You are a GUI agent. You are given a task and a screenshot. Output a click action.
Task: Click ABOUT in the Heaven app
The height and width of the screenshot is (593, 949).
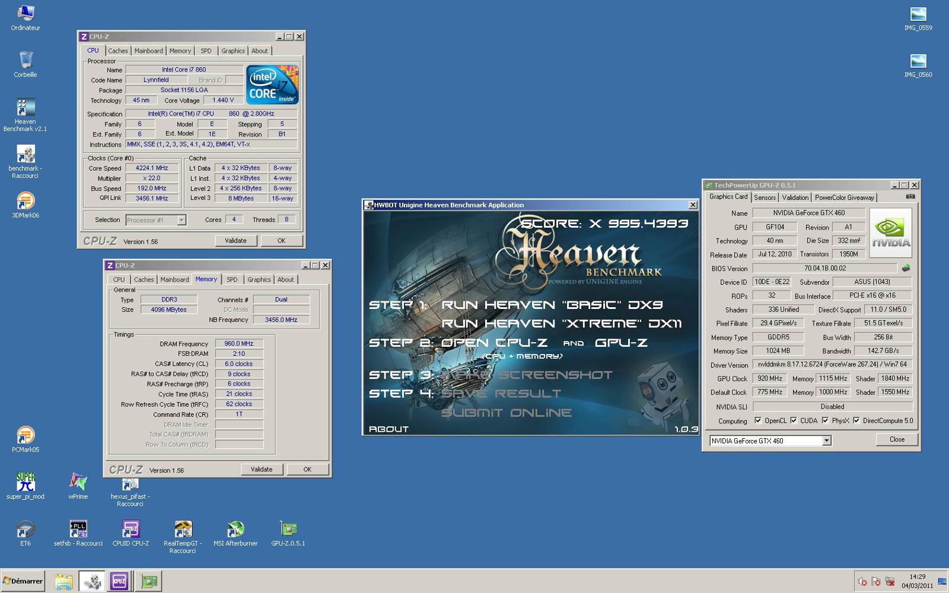(x=388, y=429)
